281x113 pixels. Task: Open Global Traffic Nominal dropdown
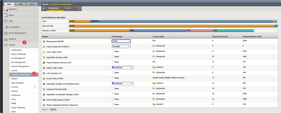coord(124,68)
